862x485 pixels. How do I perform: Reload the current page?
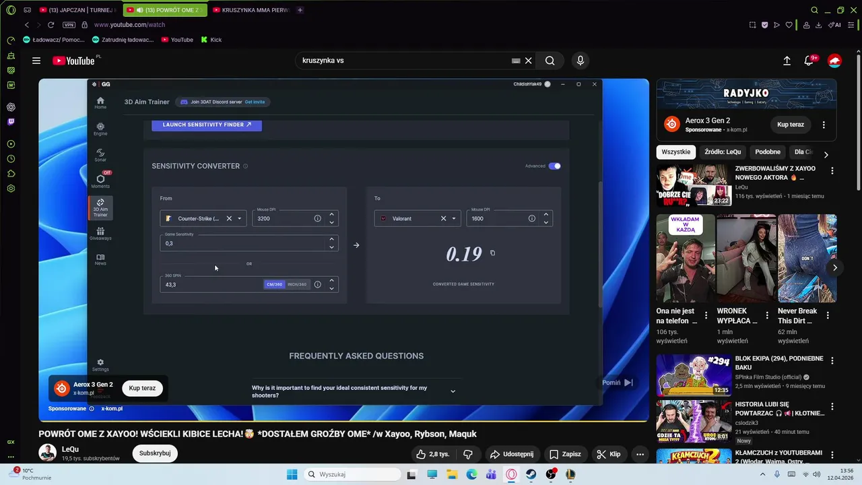coord(51,25)
